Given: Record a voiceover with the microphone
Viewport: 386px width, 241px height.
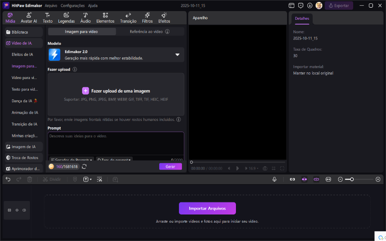Looking at the screenshot, I should 275,179.
